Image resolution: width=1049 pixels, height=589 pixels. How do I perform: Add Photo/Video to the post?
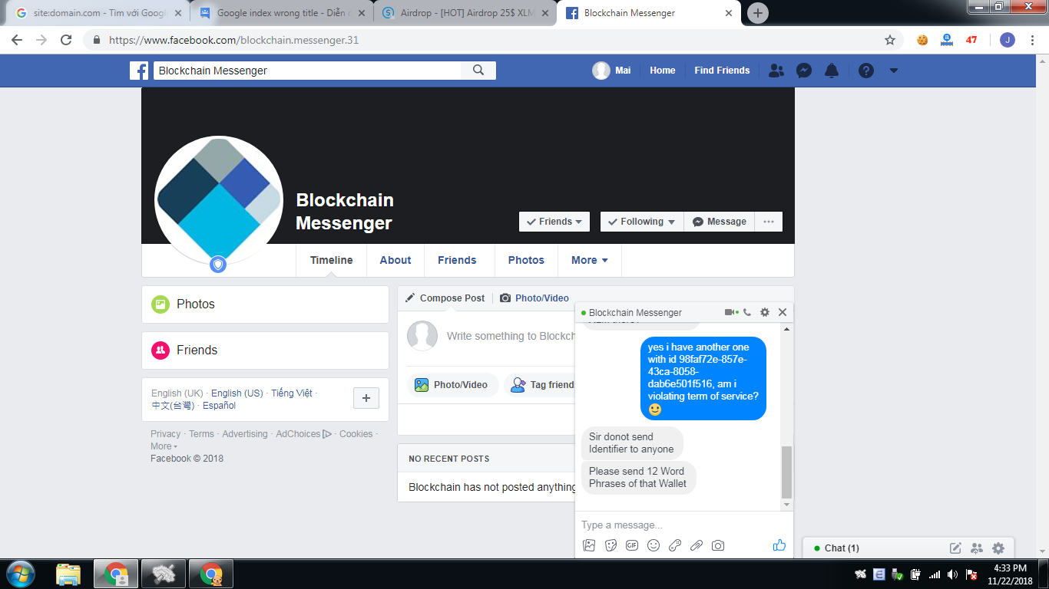pyautogui.click(x=452, y=385)
